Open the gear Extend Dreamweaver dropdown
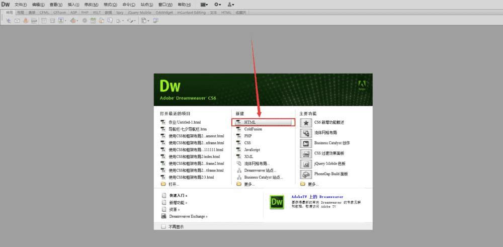This screenshot has width=503, height=247. pos(218,5)
